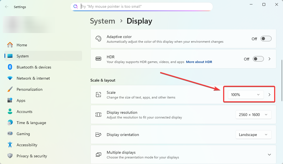Click the back arrow icon in Settings
The image size is (283, 164).
[7, 7]
